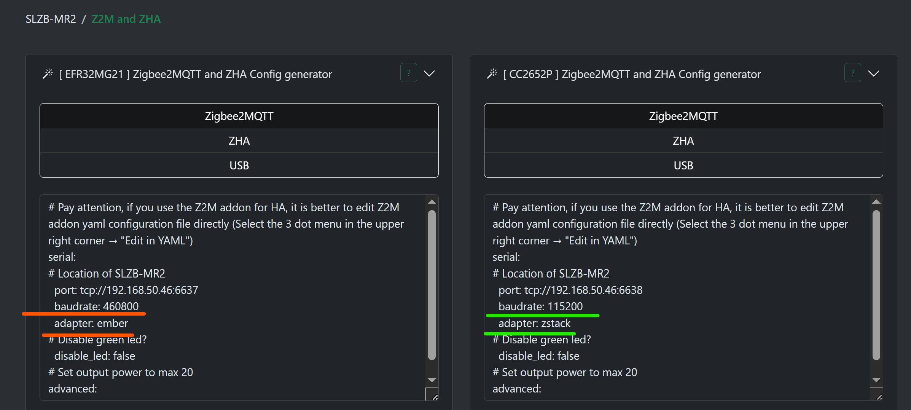Collapse the CC2652P config generator panel
911x410 pixels.
point(874,73)
